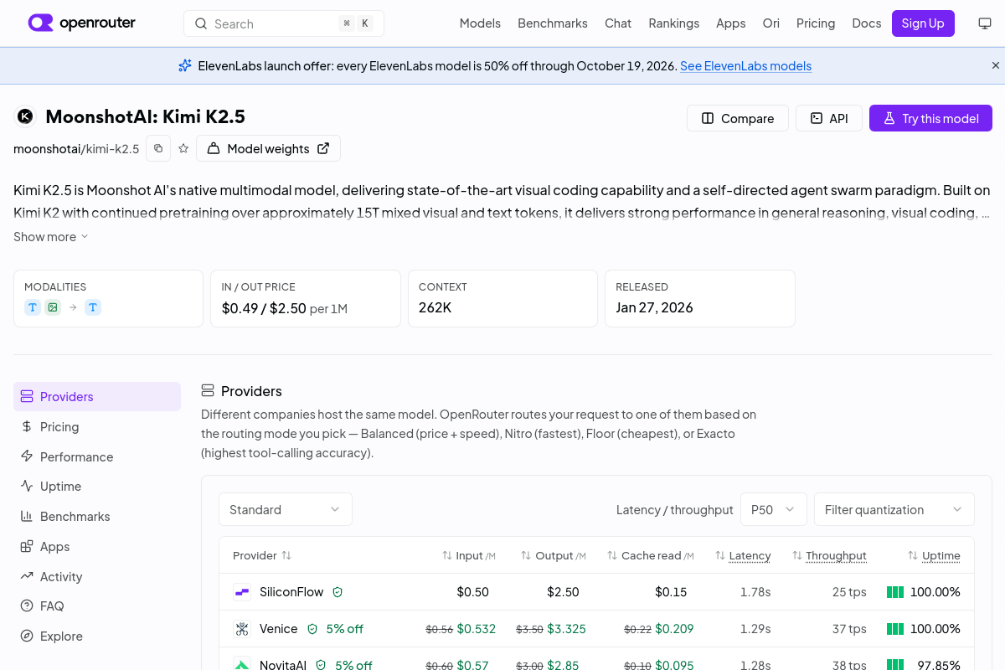
Task: Click the Compare button
Action: [738, 118]
